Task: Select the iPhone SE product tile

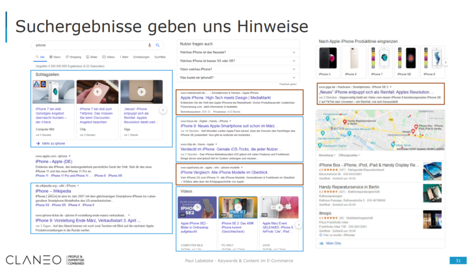Action: (406, 62)
